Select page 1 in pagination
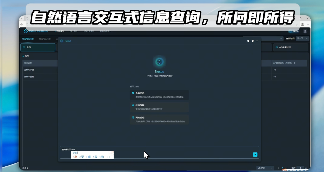This screenshot has width=324, height=172. 283,168
